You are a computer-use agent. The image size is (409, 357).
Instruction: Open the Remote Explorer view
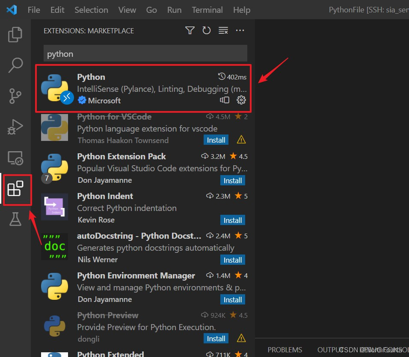pyautogui.click(x=15, y=158)
